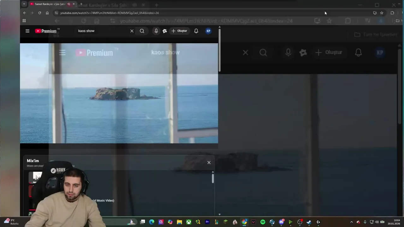The image size is (404, 227).
Task: Launch Microsoft Edge from taskbar
Action: tap(152, 222)
